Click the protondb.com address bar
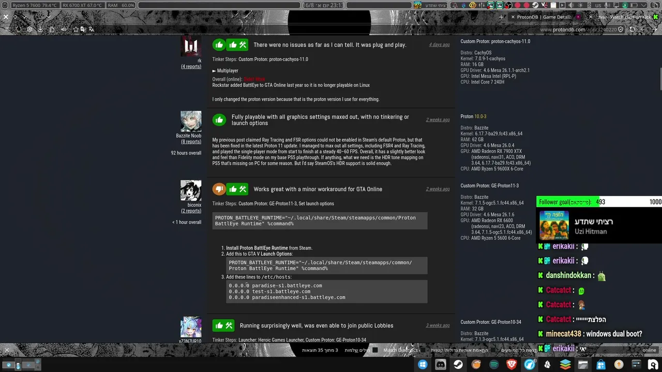This screenshot has height=372, width=662. [578, 29]
